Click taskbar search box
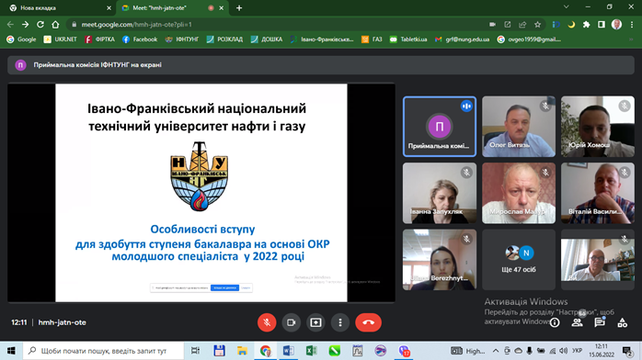This screenshot has width=642, height=360. [x=103, y=351]
